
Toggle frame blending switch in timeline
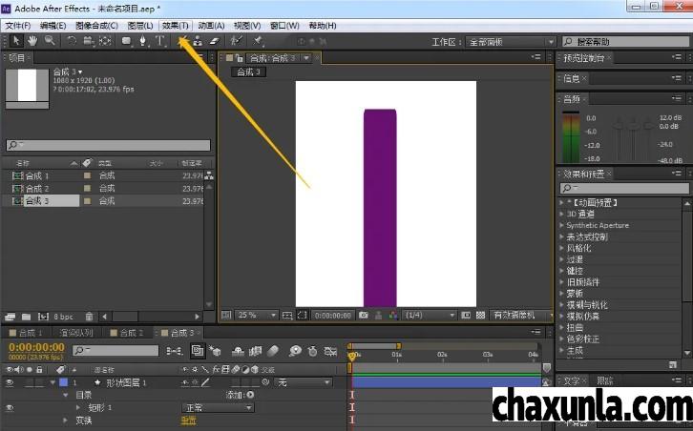pyautogui.click(x=256, y=351)
